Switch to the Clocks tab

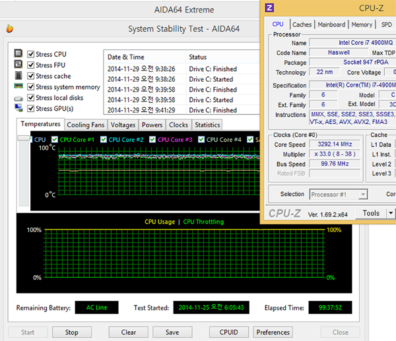pos(179,125)
